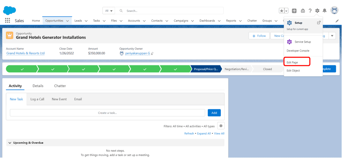344x161 pixels.
Task: Expand the Contacts tab chevron
Action: (x=167, y=21)
